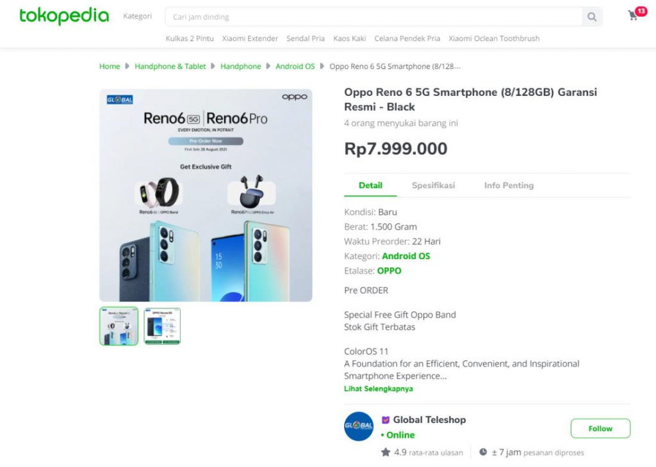Open the Handphone & Tablet breadcrumb

pyautogui.click(x=170, y=66)
